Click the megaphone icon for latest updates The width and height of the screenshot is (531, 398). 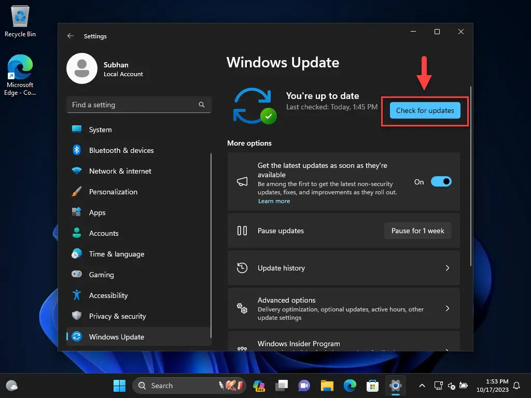(x=242, y=182)
